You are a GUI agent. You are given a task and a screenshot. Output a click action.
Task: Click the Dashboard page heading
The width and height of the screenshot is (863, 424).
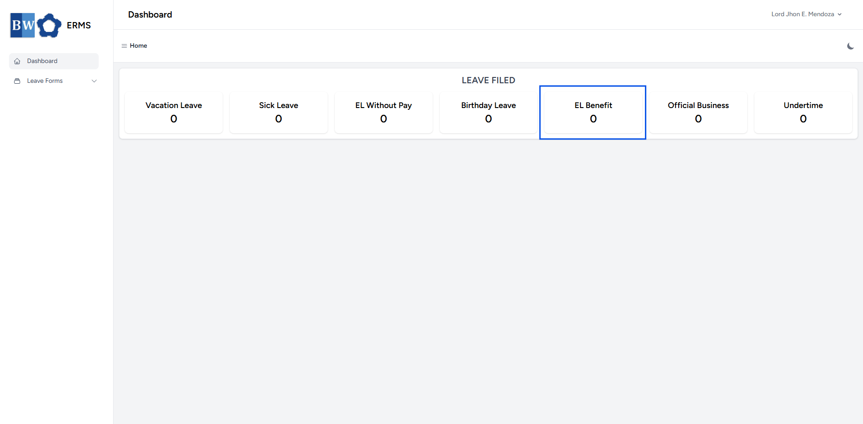pyautogui.click(x=150, y=15)
